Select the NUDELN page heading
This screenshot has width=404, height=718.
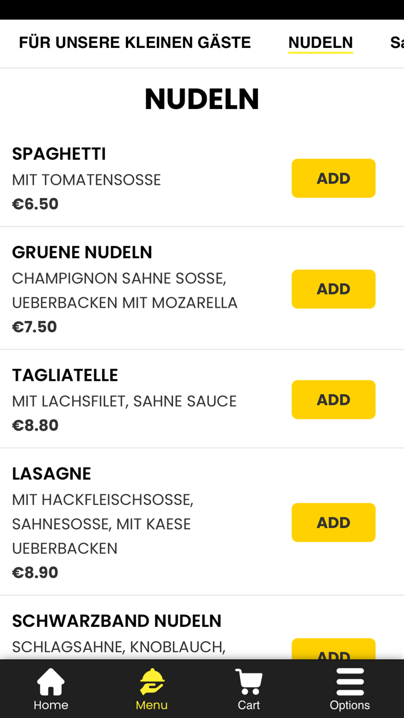click(x=202, y=98)
